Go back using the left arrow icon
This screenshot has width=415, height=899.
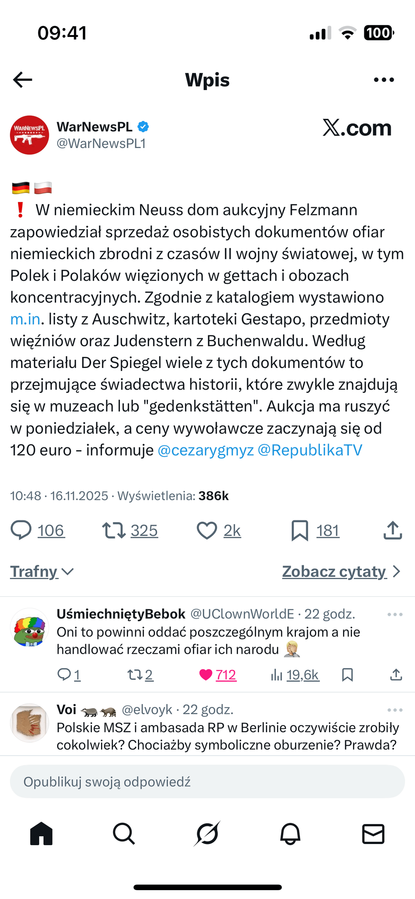(23, 80)
